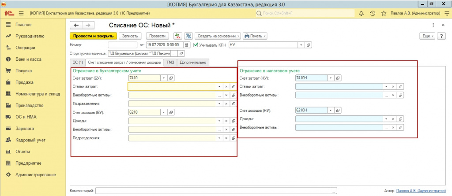452x196 pixels.
Task: Show notifications bell
Action: coord(361,13)
